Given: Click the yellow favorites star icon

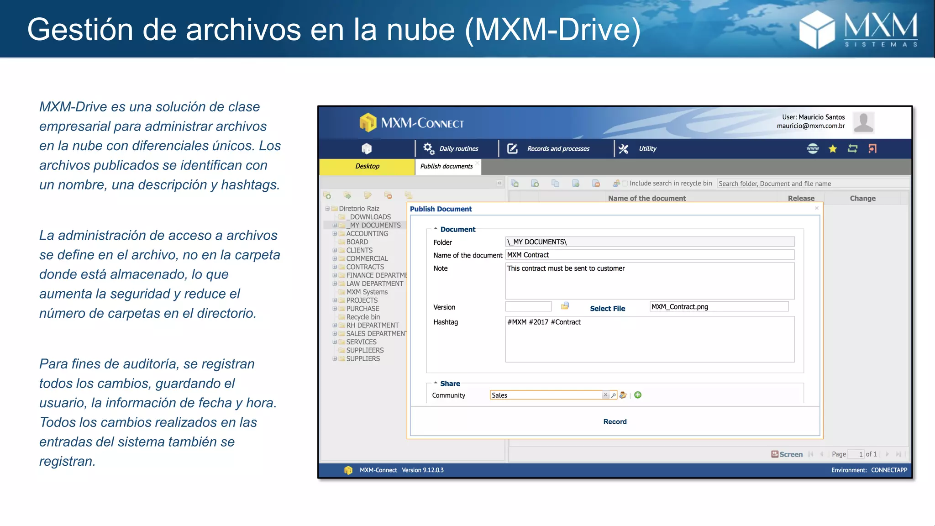Looking at the screenshot, I should pos(833,148).
